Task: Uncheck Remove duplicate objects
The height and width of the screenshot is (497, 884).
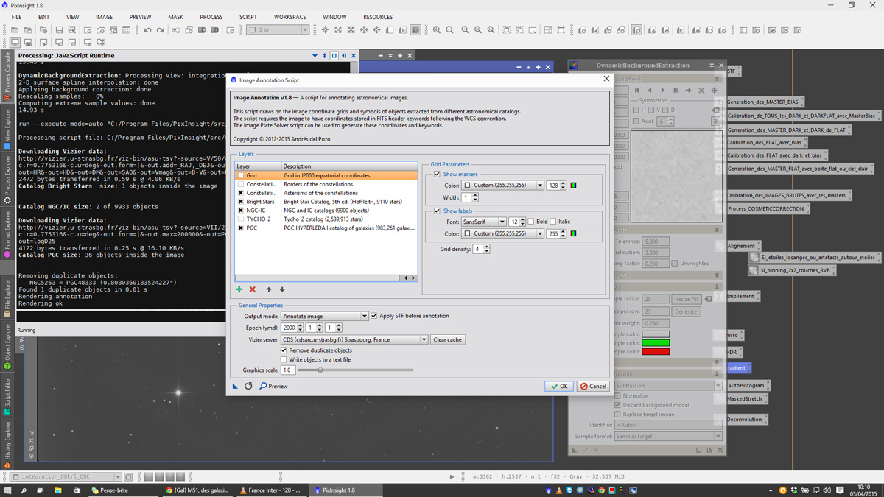Action: pos(284,350)
